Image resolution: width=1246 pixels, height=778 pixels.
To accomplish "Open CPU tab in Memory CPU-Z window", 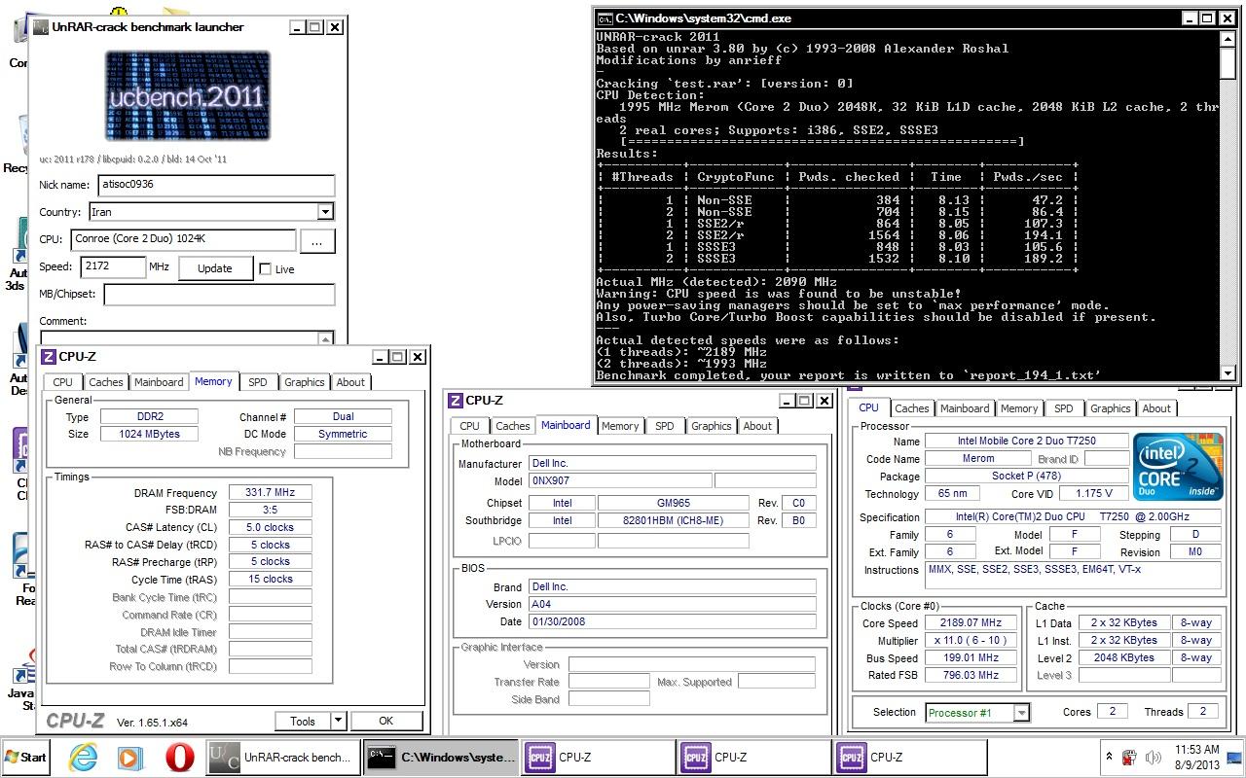I will tap(63, 382).
